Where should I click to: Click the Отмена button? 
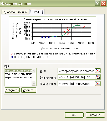coord(95,115)
